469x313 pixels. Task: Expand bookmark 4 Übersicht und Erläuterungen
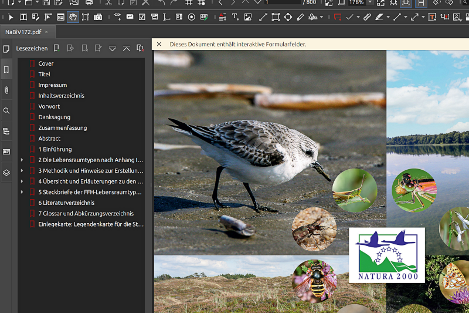pyautogui.click(x=22, y=181)
